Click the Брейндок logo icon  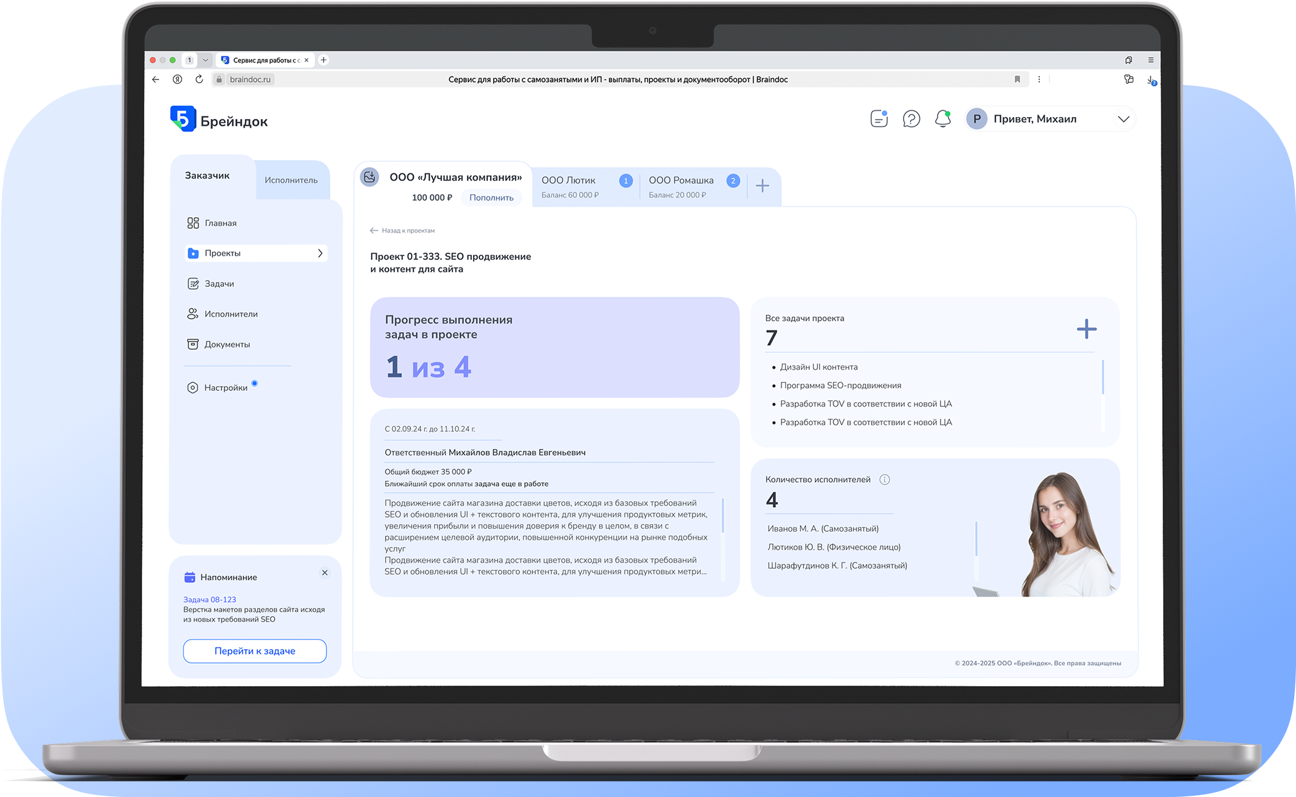pos(183,119)
